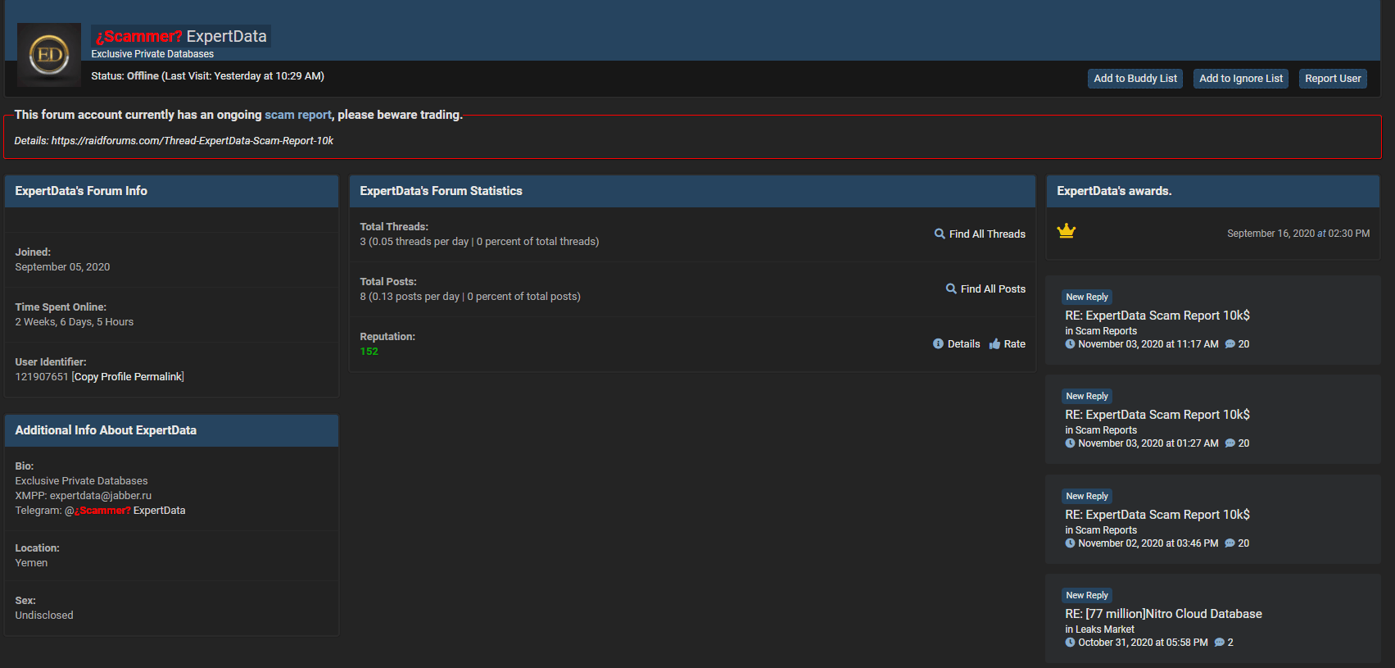Click the joined date September 05, 2020
Screen dimensions: 1395x668
[x=62, y=267]
